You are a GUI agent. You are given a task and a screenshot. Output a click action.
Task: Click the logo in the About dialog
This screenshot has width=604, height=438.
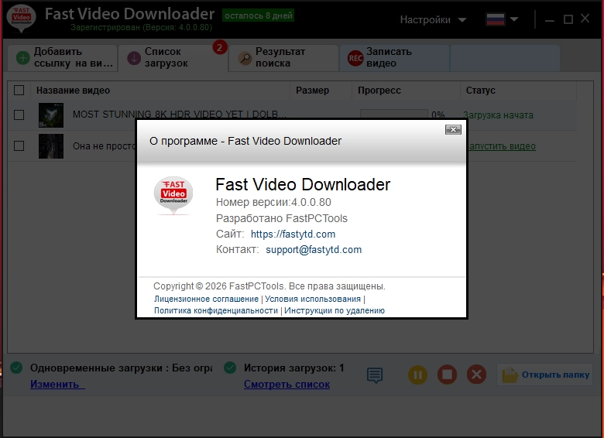(x=173, y=195)
